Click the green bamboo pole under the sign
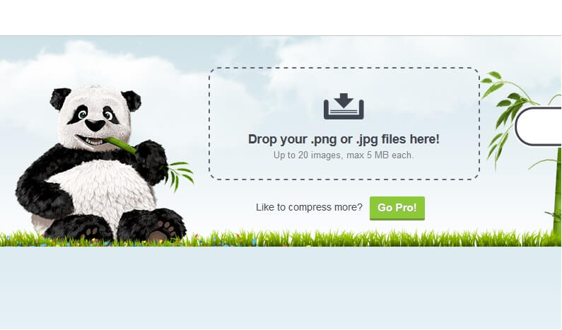The height and width of the screenshot is (330, 562). (557, 190)
